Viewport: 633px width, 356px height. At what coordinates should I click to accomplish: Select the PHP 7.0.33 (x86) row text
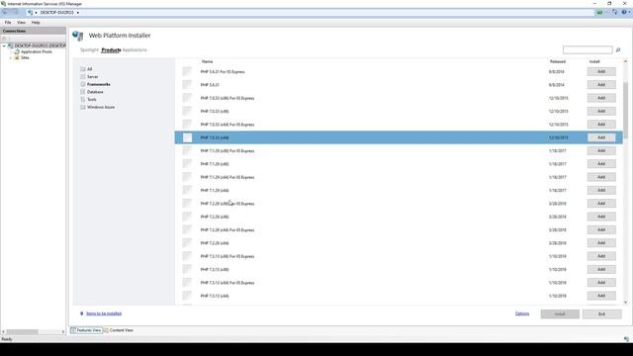[215, 112]
